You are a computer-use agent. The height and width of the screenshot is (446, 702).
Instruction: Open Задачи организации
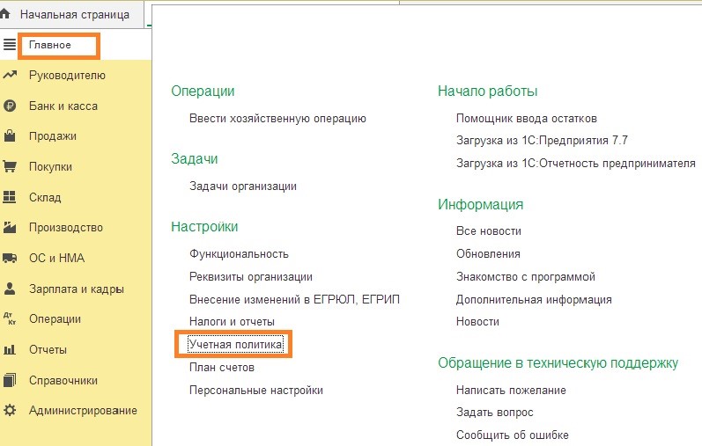[242, 186]
